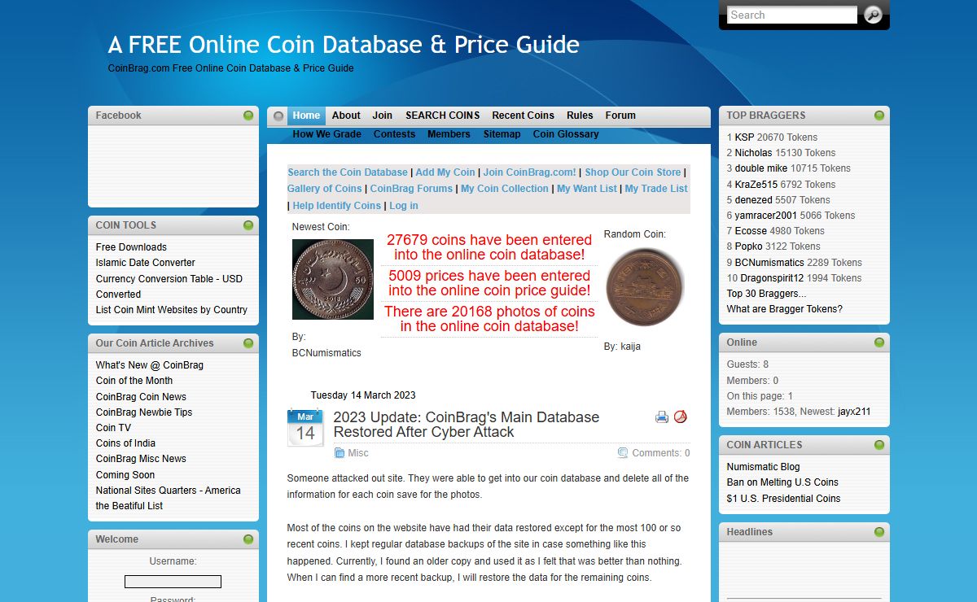Click the folder icon next to Misc
The height and width of the screenshot is (602, 977).
(x=339, y=453)
